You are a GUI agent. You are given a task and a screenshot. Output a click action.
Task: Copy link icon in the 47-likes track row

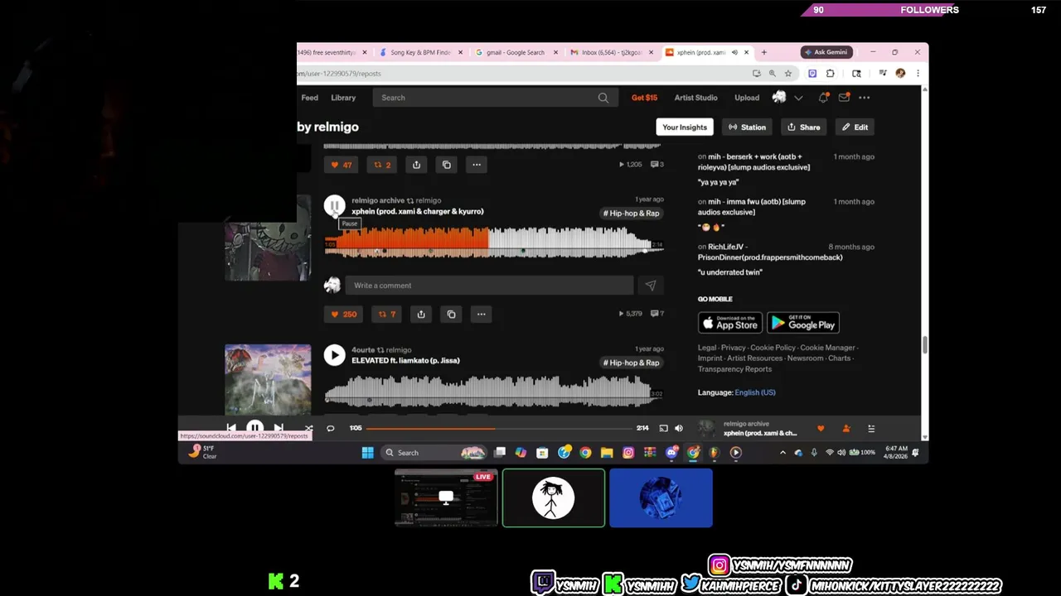446,165
